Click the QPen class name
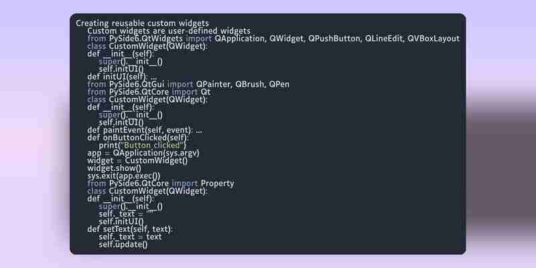Image resolution: width=536 pixels, height=268 pixels. tap(279, 84)
